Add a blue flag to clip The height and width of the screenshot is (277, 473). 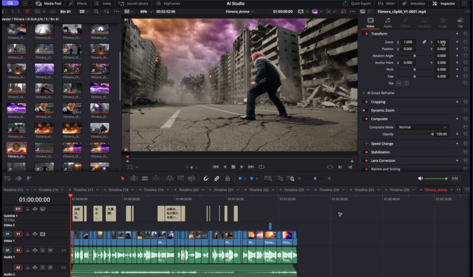tap(240, 178)
